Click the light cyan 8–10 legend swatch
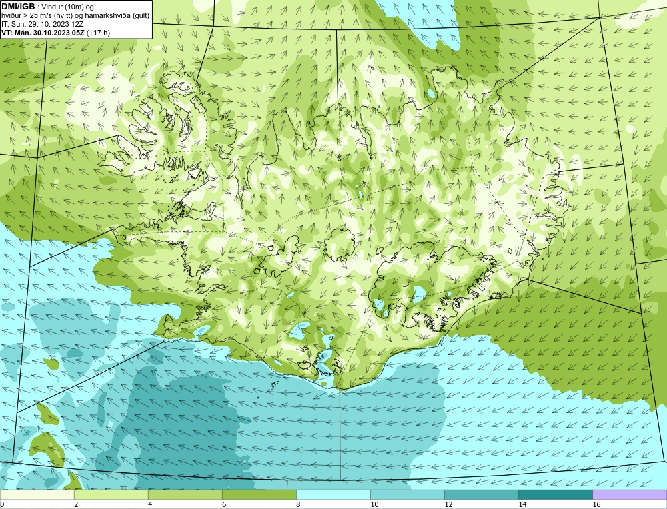Image resolution: width=667 pixels, height=509 pixels. (333, 494)
